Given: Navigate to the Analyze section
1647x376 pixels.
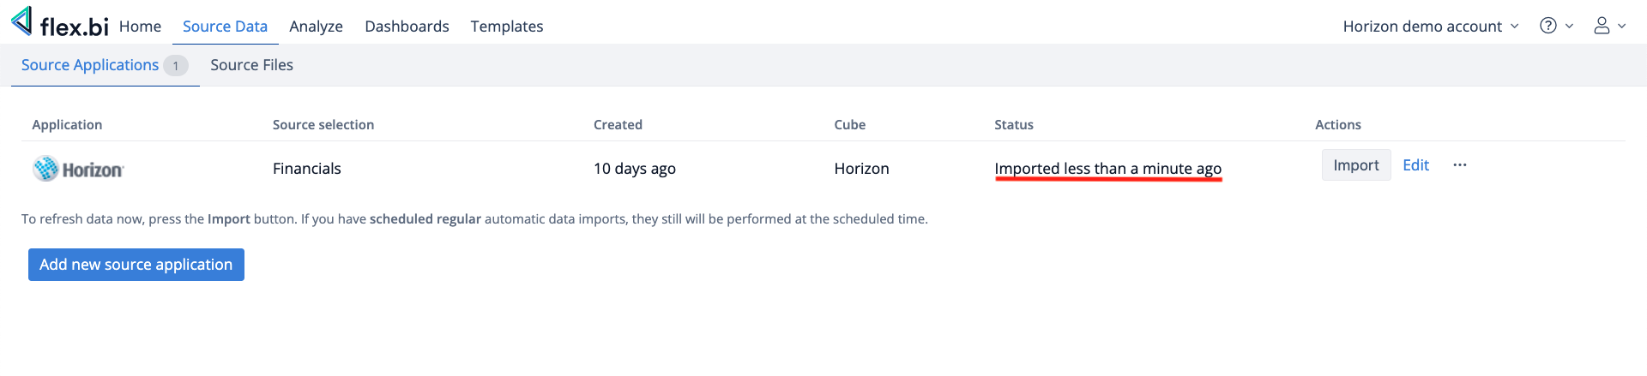Looking at the screenshot, I should (316, 27).
